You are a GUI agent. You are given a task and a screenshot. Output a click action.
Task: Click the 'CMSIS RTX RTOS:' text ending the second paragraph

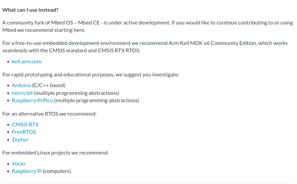click(119, 51)
